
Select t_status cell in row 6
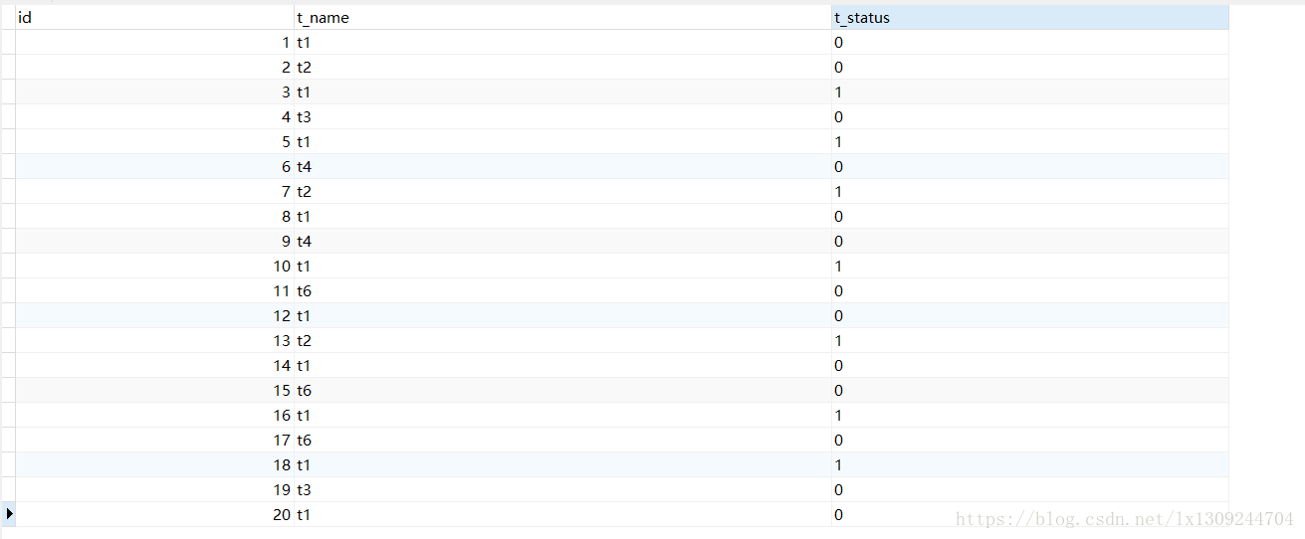[x=1030, y=167]
